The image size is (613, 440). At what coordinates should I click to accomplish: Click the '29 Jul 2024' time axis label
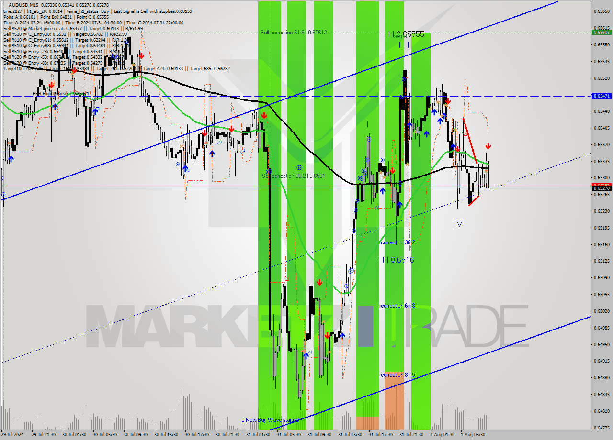pos(12,435)
